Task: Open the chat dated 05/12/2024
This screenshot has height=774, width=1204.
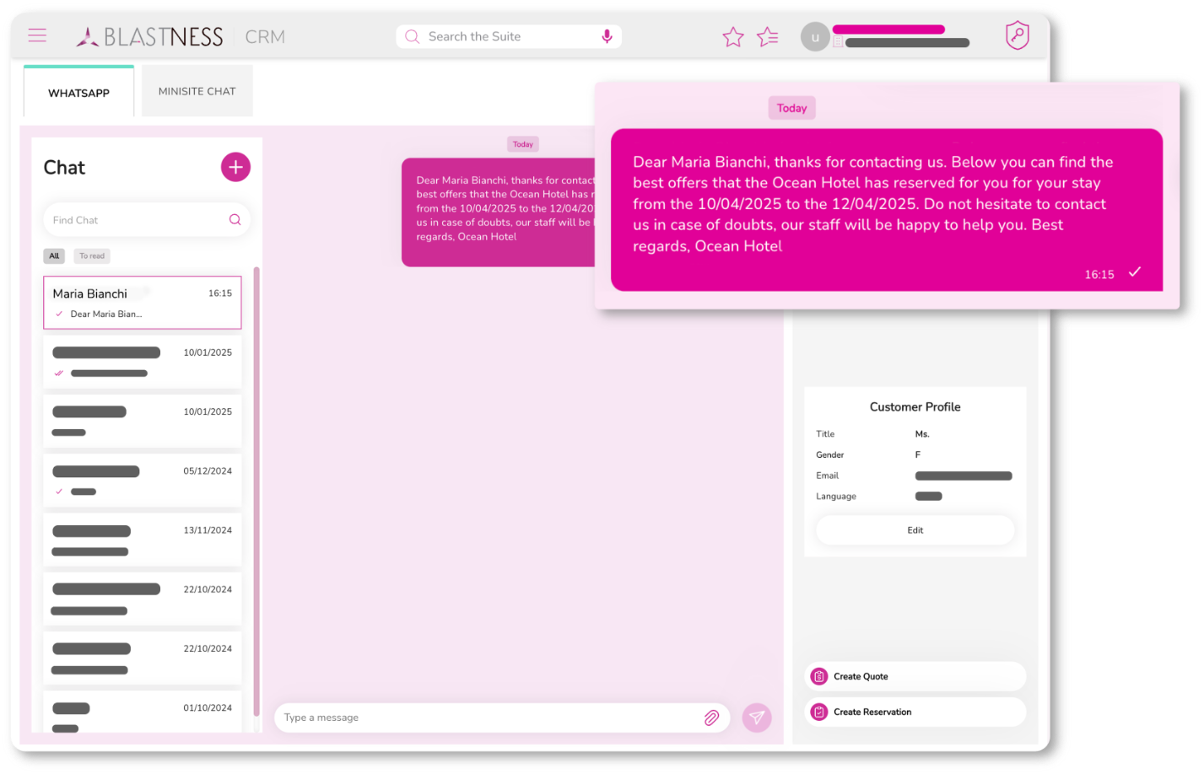Action: tap(143, 481)
